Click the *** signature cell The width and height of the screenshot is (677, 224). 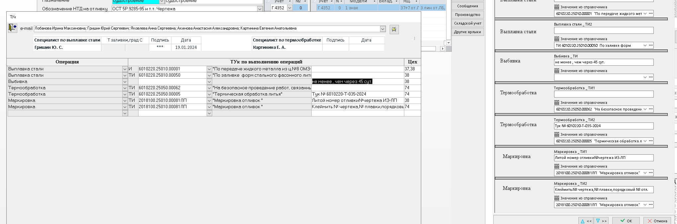pos(160,47)
